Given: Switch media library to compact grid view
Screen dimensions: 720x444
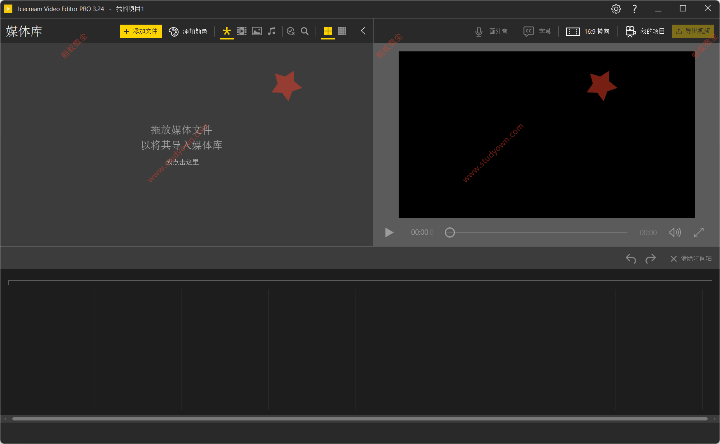Looking at the screenshot, I should point(342,31).
